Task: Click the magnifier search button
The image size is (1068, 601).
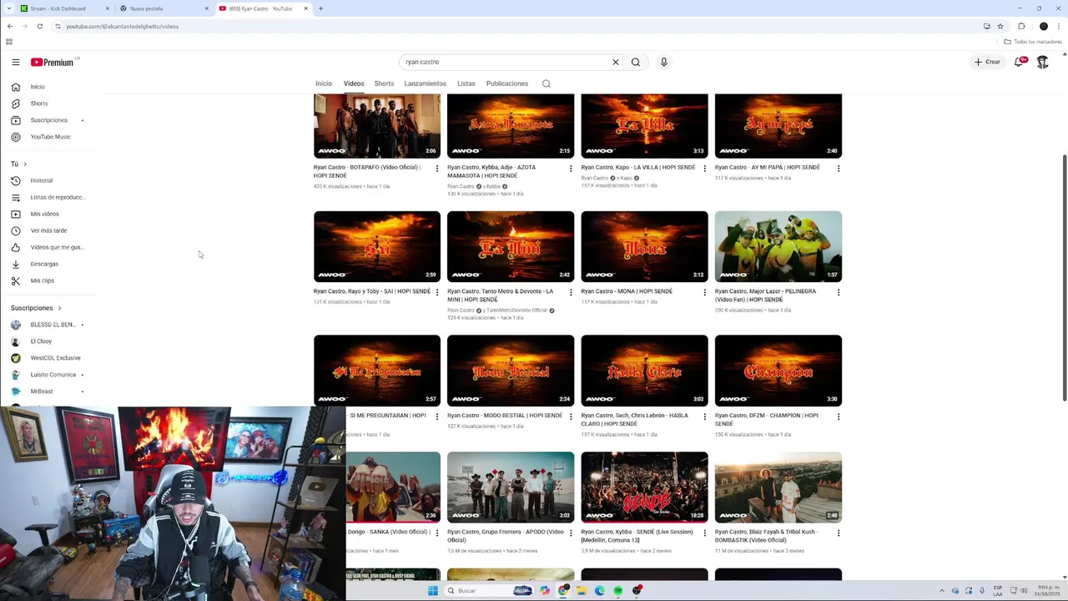Action: 636,62
